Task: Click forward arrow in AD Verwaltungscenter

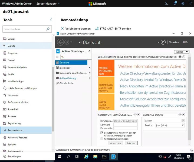Action: point(67,42)
